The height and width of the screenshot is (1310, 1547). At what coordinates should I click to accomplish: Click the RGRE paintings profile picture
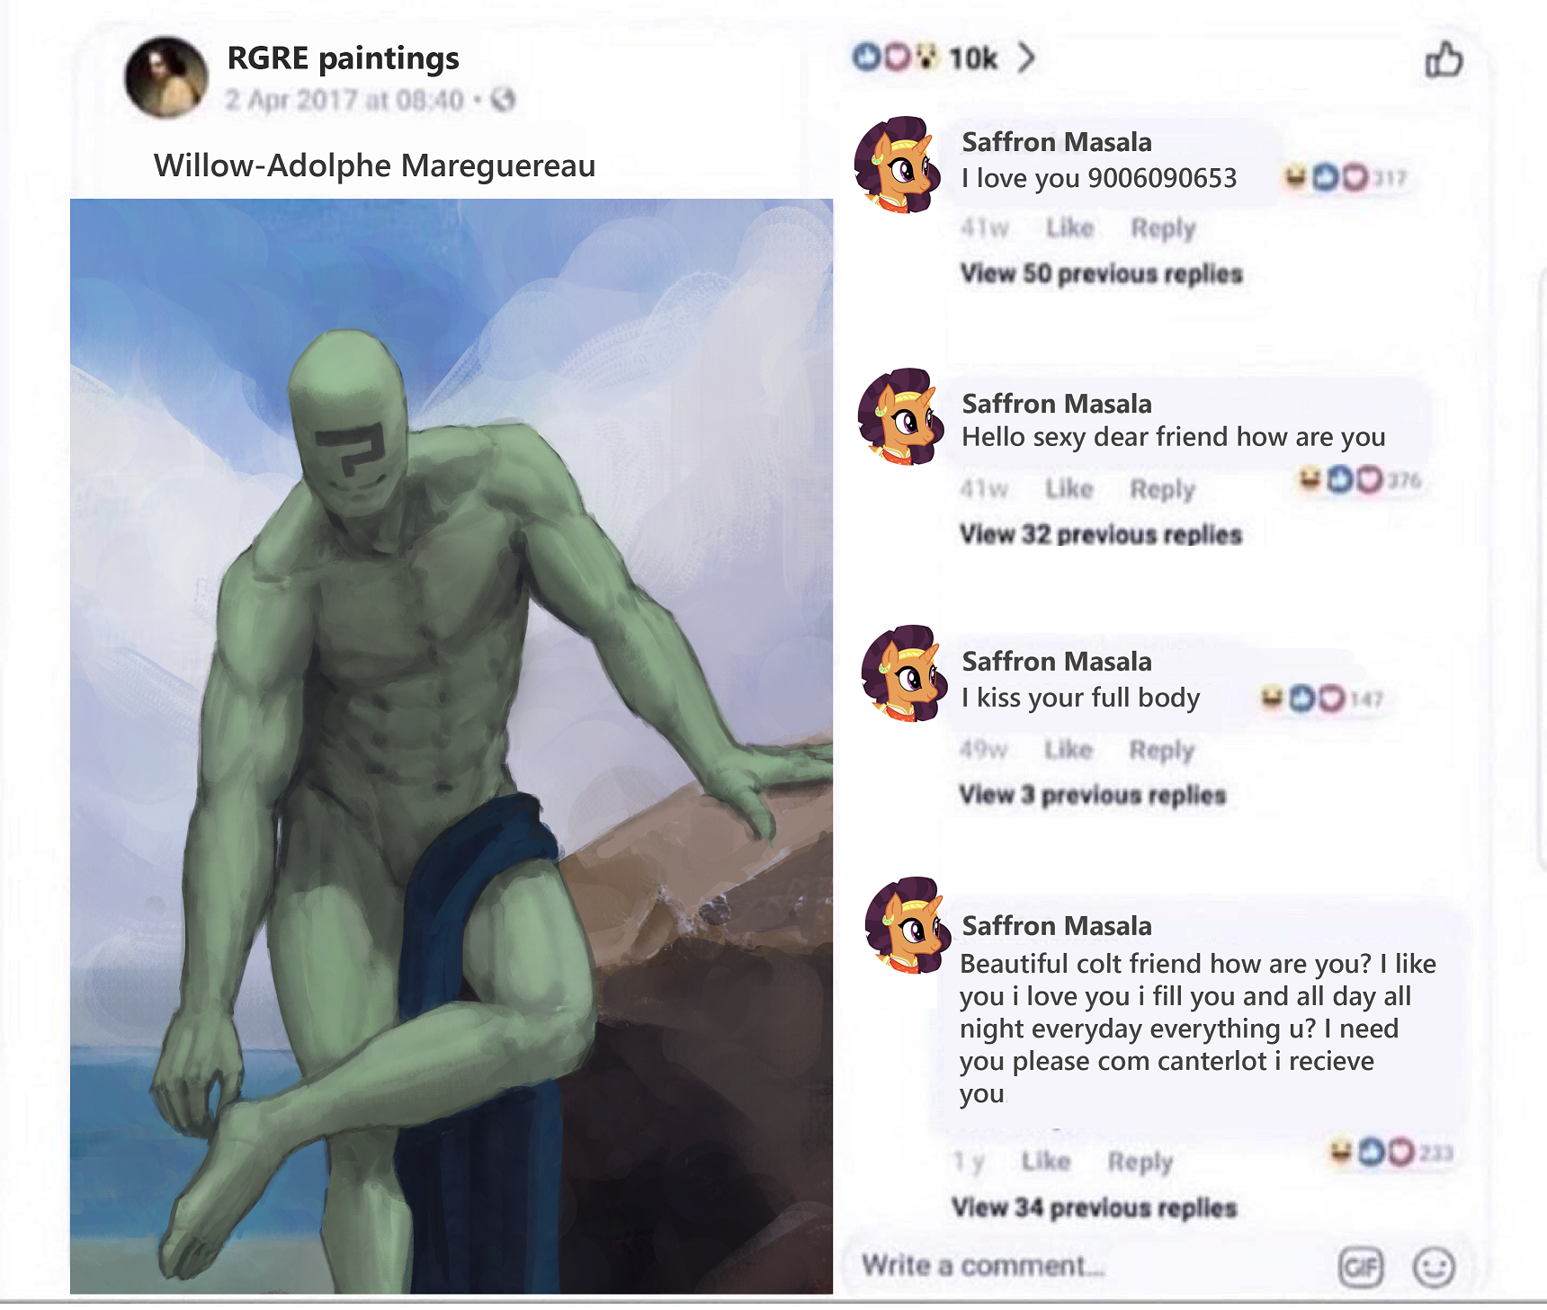(166, 77)
